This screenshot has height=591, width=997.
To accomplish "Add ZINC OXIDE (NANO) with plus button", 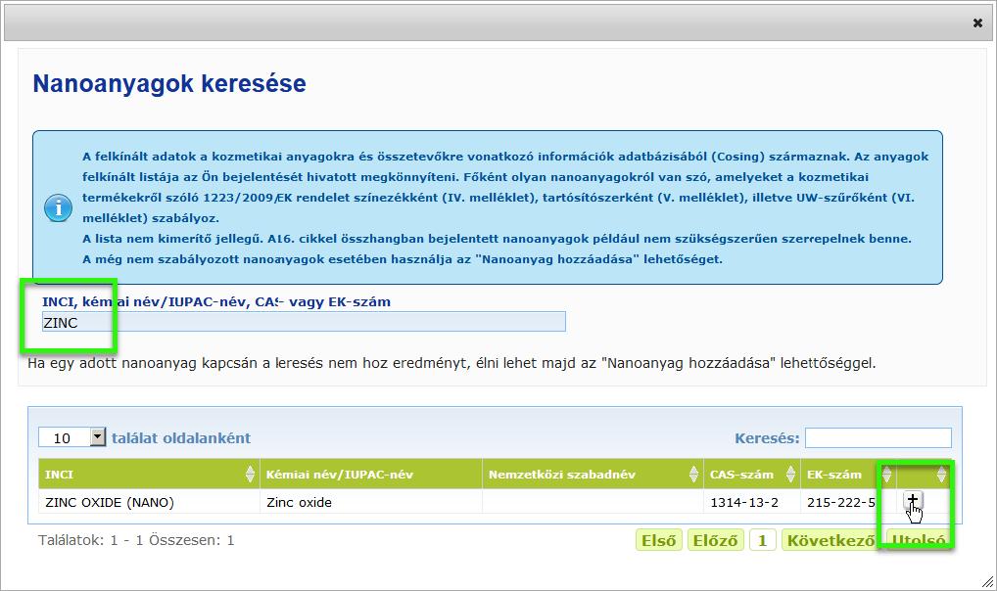I will coord(912,501).
